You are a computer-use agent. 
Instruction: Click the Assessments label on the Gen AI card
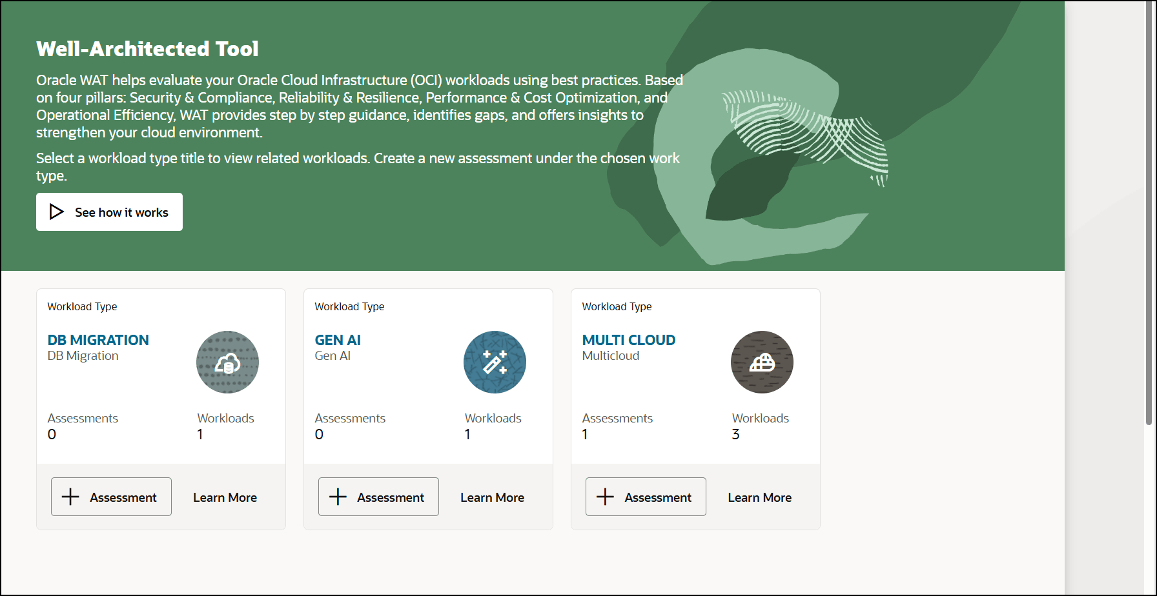coord(350,418)
